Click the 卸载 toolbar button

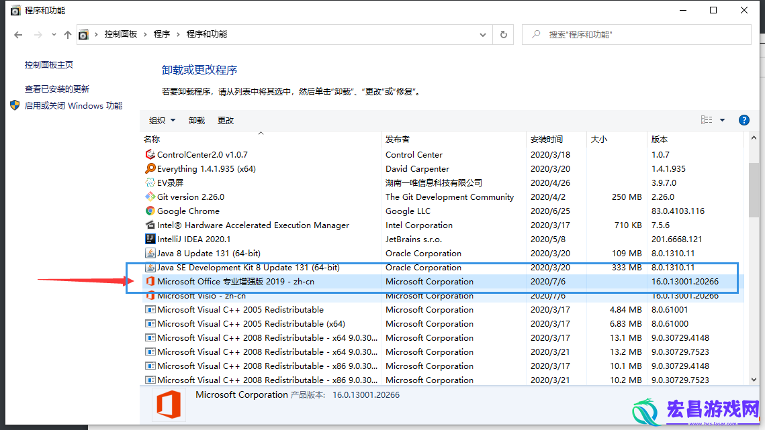[x=197, y=121]
